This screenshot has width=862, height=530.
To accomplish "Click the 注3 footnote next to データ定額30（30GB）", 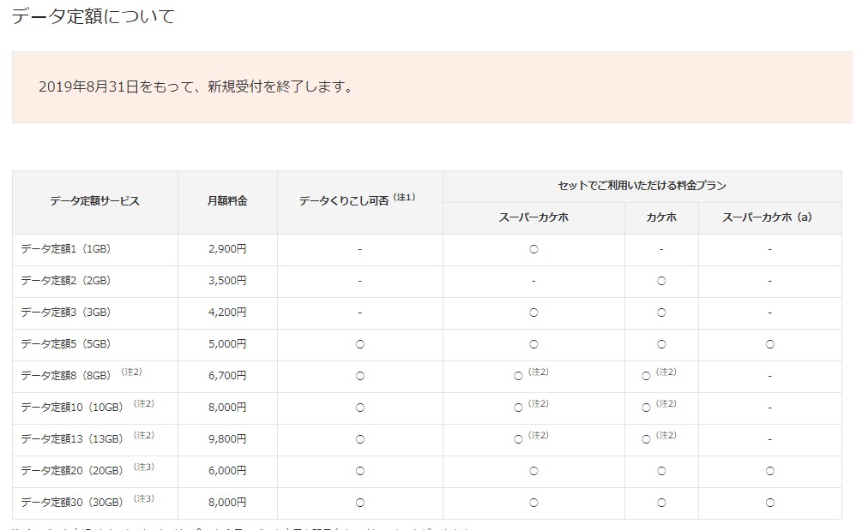I will point(143,498).
